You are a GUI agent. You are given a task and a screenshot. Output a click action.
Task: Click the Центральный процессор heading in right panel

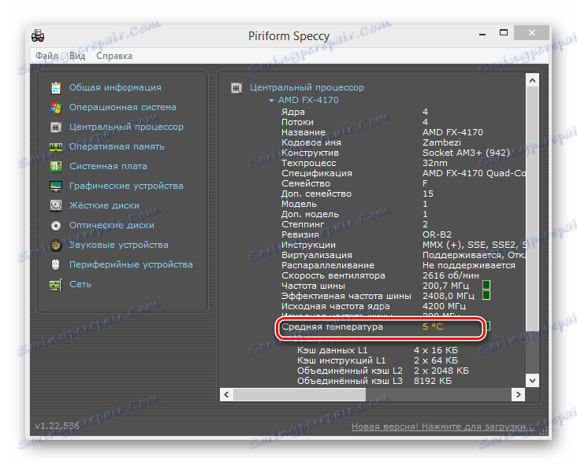point(307,88)
